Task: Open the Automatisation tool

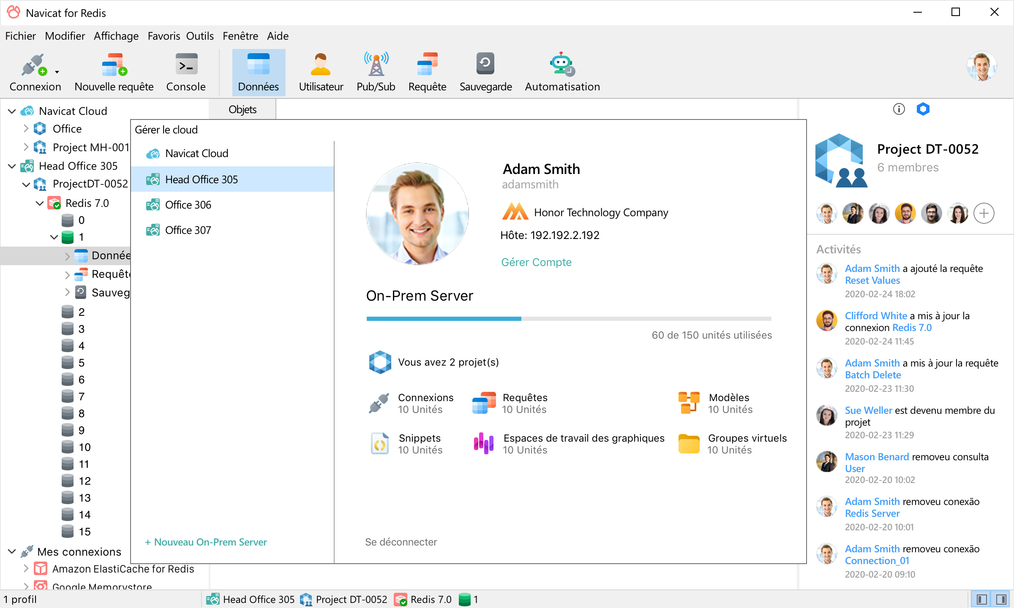Action: [562, 72]
